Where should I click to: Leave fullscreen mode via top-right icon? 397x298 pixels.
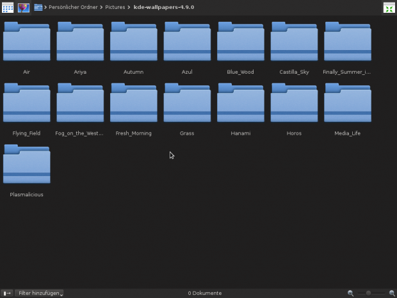tap(389, 7)
